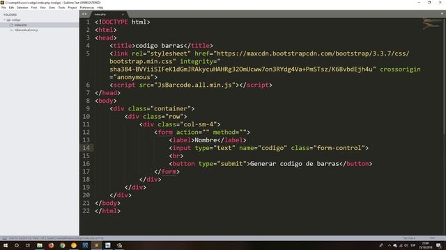Open JsBarcode.all.min.js from the sidebar
The width and height of the screenshot is (446, 250).
[x=26, y=30]
